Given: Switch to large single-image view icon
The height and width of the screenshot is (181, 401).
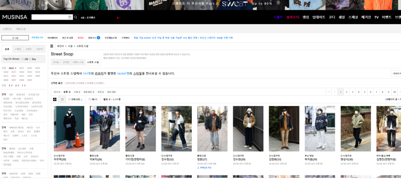Looking at the screenshot, I should coord(62,99).
